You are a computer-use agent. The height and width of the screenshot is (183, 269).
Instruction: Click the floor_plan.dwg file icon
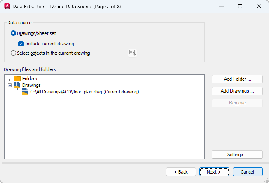pyautogui.click(x=25, y=92)
